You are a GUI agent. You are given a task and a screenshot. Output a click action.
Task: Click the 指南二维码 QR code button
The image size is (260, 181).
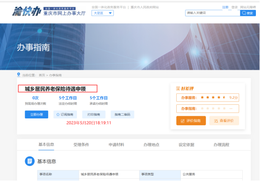tap(122, 114)
